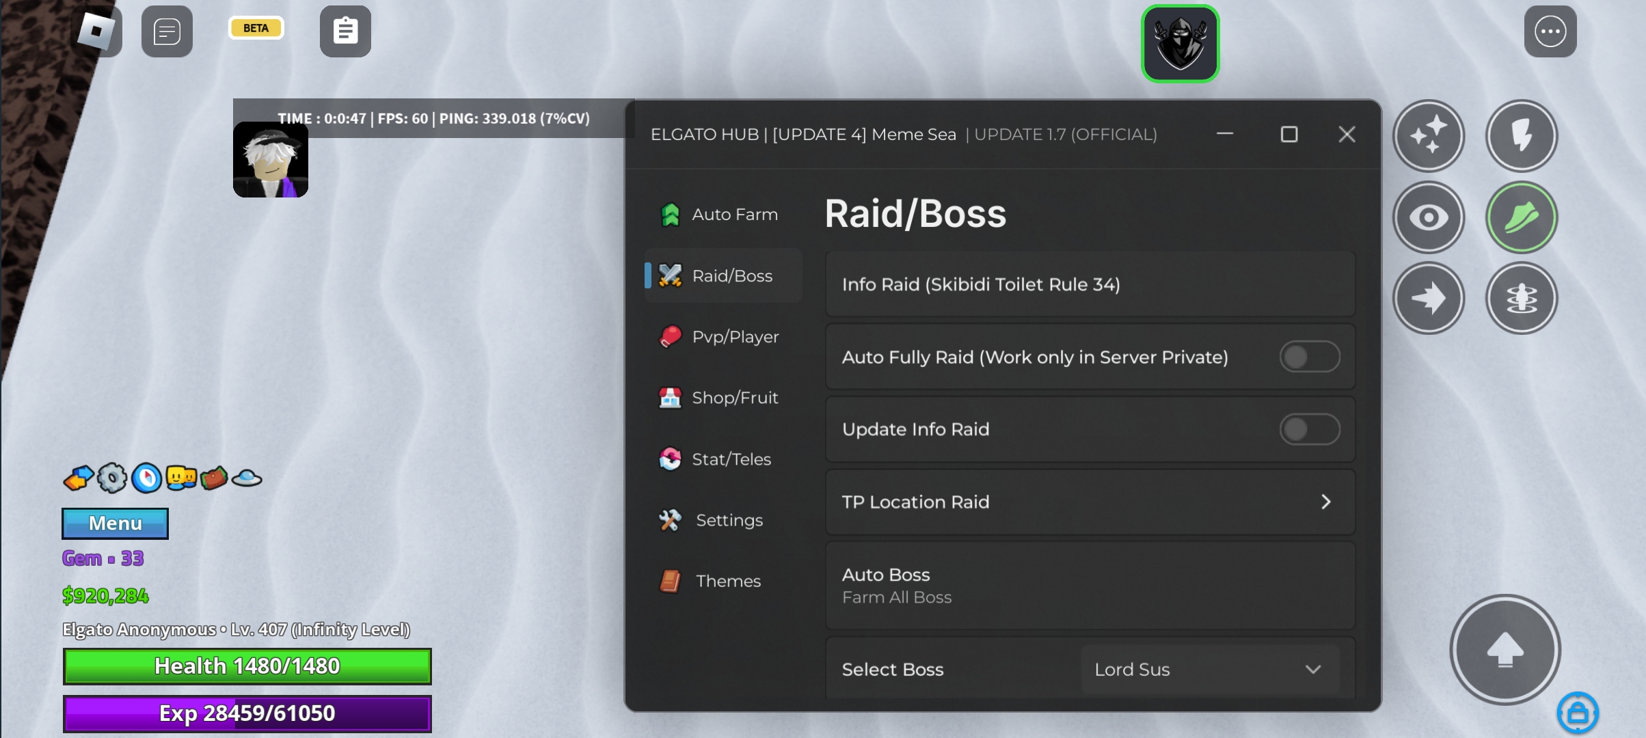Viewport: 1646px width, 738px height.
Task: Expand the Auto Boss section
Action: (1090, 586)
